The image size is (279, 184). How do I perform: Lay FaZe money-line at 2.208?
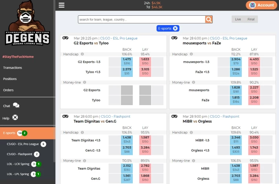[x=254, y=100]
